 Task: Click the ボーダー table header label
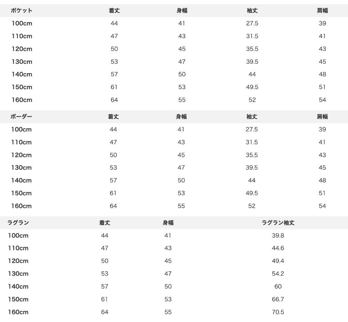click(21, 116)
